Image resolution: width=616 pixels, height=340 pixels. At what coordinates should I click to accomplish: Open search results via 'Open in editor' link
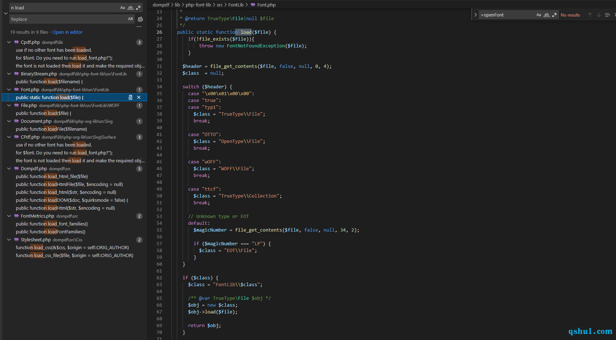click(x=67, y=32)
